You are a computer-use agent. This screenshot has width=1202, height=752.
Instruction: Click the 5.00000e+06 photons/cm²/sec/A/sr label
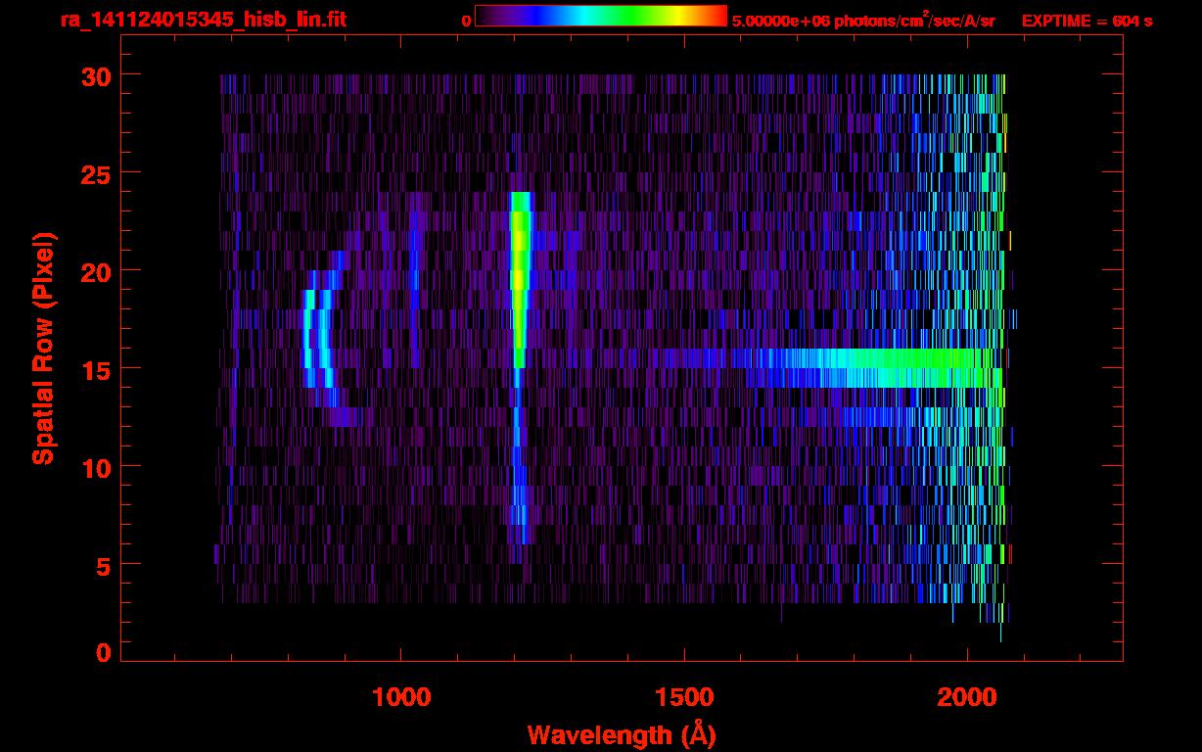(x=863, y=20)
